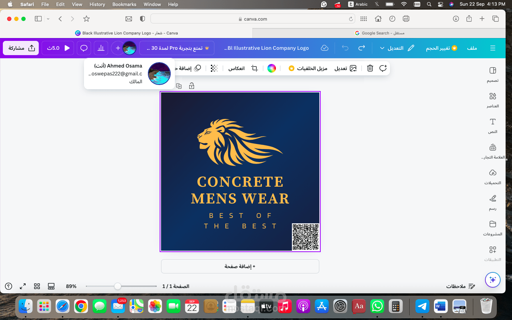Add a collaborator with the plus icon
Screen dimensions: 512x320
pyautogui.click(x=118, y=48)
